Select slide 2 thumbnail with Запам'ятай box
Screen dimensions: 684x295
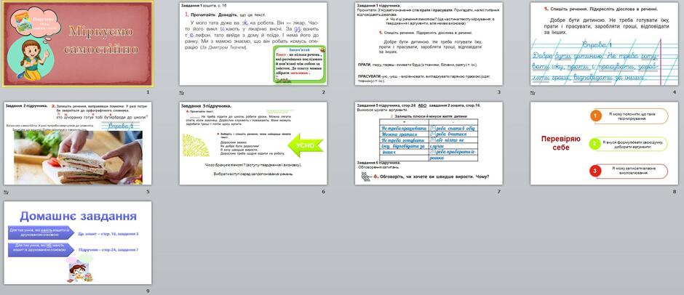253,44
